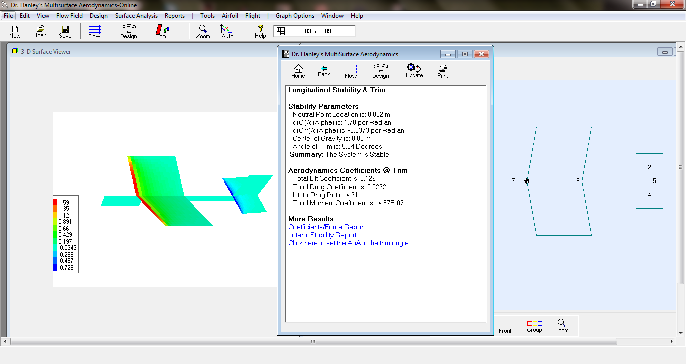
Task: Print the stability report
Action: [x=442, y=71]
